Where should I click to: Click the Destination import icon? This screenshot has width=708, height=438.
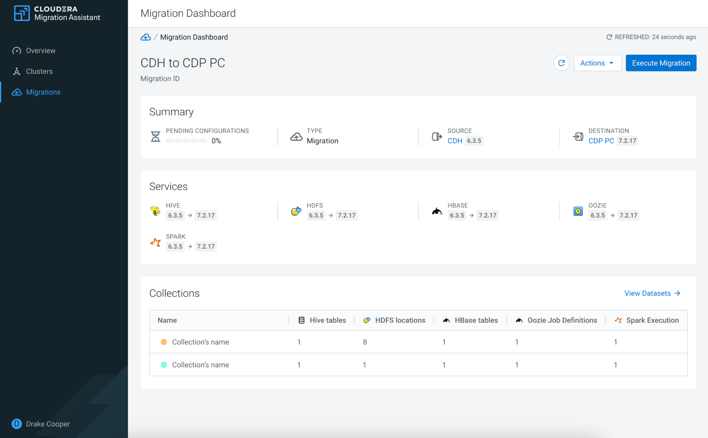coord(578,136)
